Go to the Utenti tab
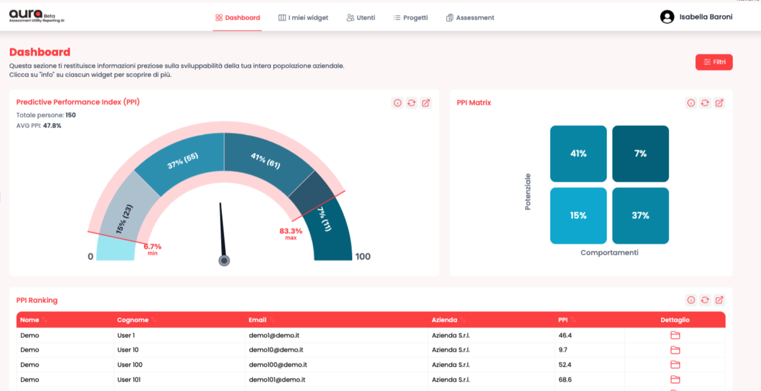Image resolution: width=761 pixels, height=391 pixels. pyautogui.click(x=361, y=18)
